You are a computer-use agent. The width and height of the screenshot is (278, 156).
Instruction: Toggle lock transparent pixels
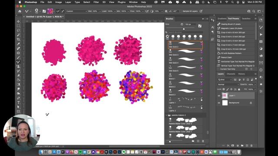(x=224, y=89)
